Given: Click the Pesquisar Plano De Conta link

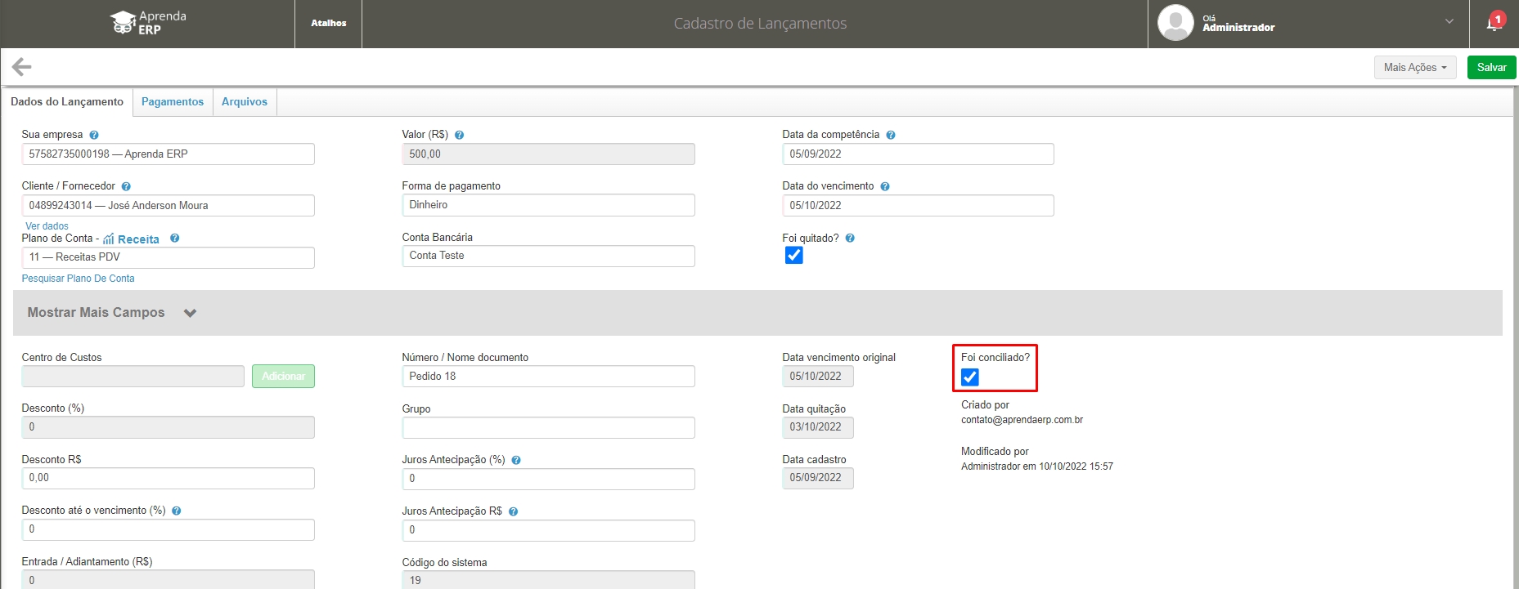Looking at the screenshot, I should click(79, 279).
